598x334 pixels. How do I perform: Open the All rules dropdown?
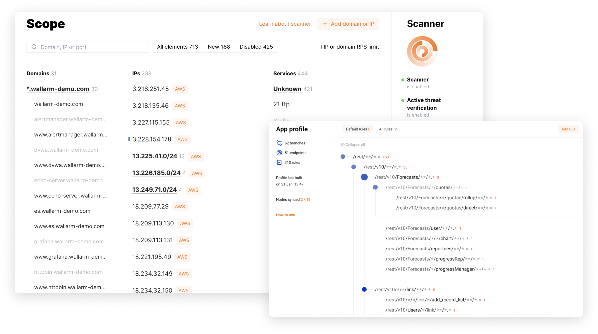[x=388, y=129]
